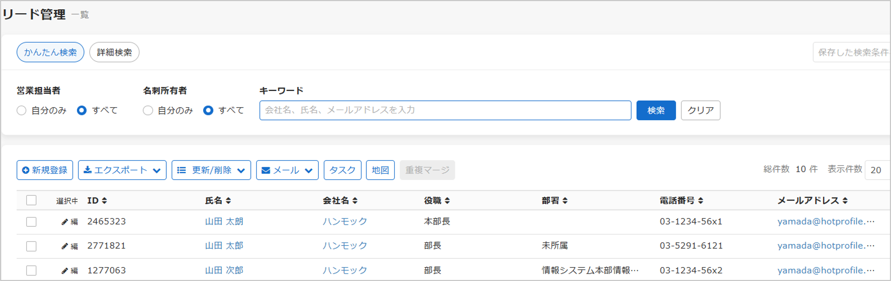Sort by 役職 column arrows
891x281 pixels.
point(447,201)
